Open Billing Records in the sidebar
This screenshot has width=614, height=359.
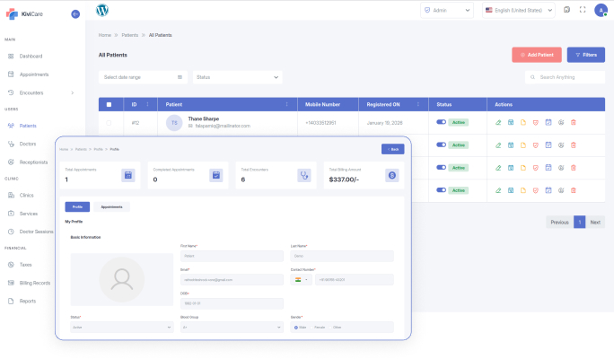pos(35,283)
